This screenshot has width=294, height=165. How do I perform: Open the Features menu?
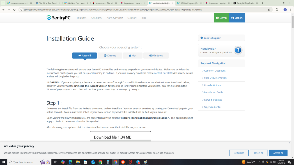(x=82, y=18)
